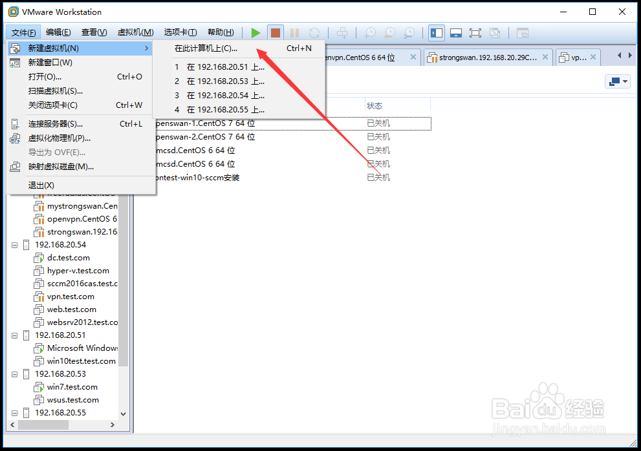Choose 退出(X) from File menu

click(80, 185)
